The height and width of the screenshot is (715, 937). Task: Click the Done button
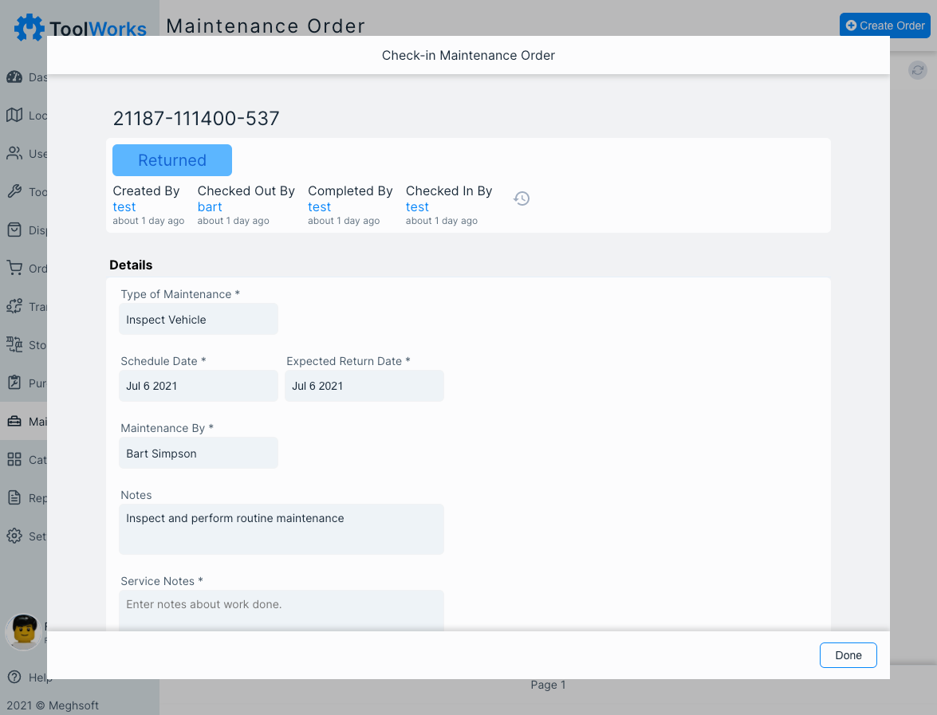pos(848,655)
